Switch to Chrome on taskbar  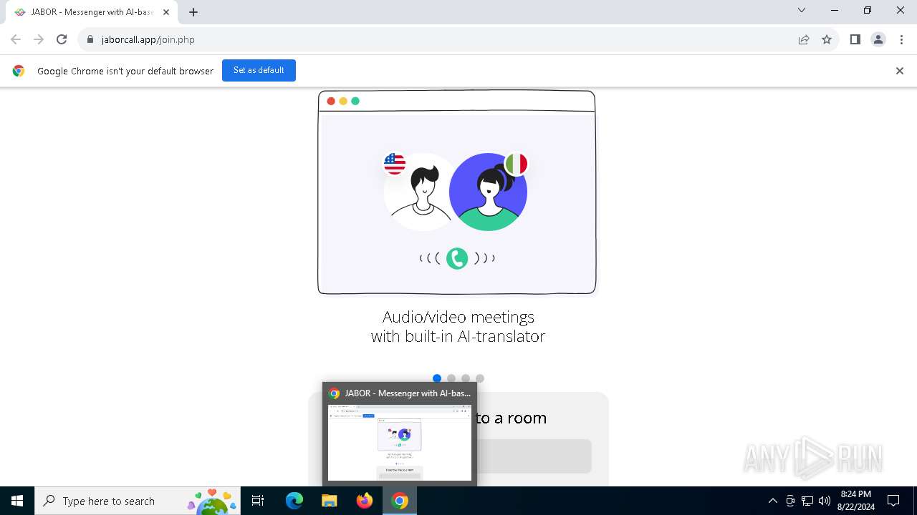point(400,501)
